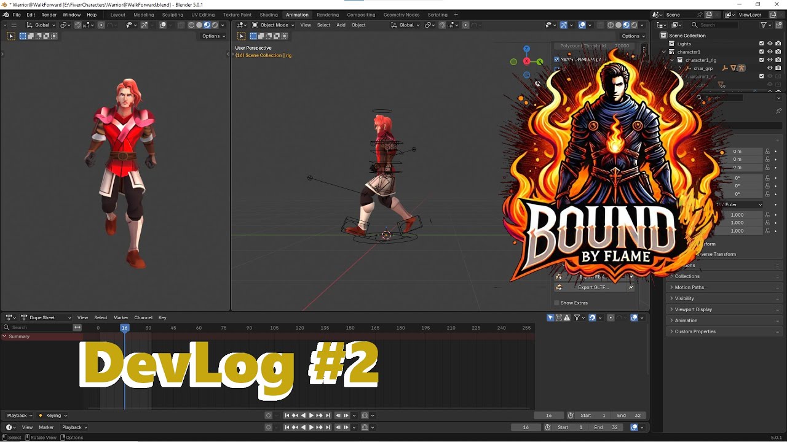
Task: Play animation in bottom Timeline editor row
Action: 311,427
